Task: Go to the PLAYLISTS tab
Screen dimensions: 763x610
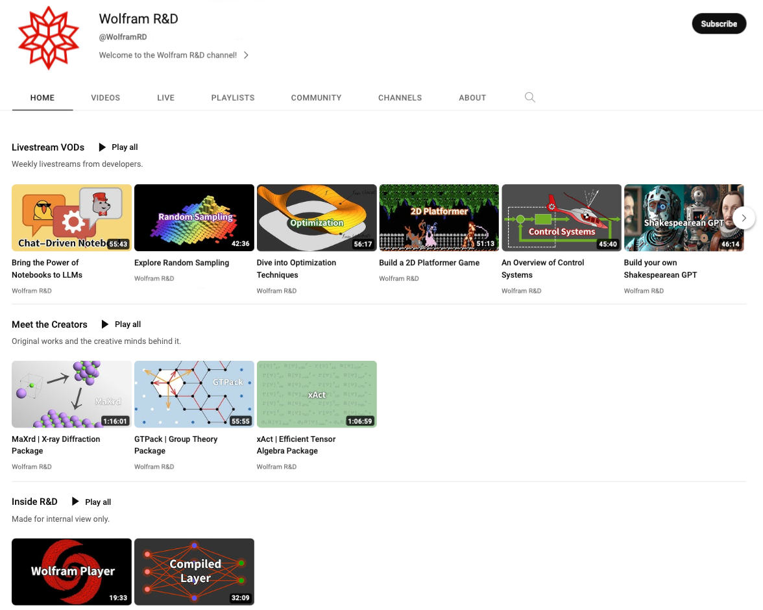Action: coord(232,98)
